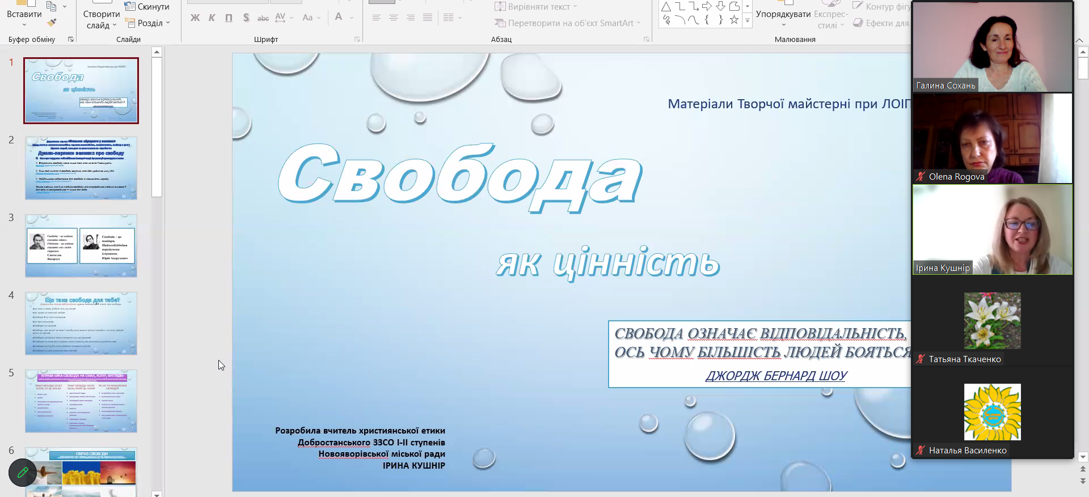Toggle bold formatting (Ж)
The width and height of the screenshot is (1089, 497).
pos(195,18)
